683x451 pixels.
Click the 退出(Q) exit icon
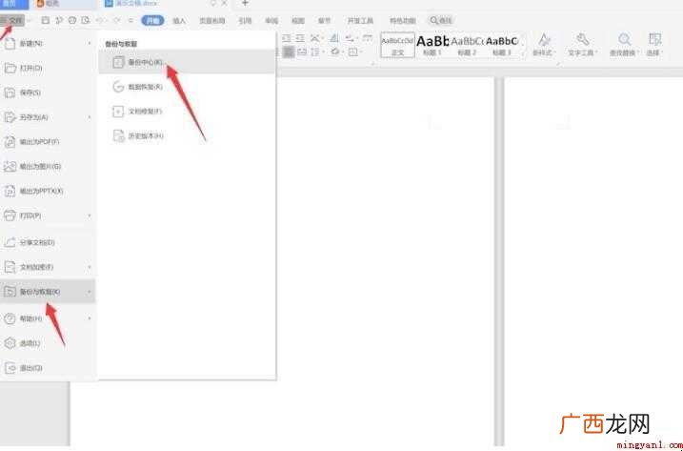coord(10,368)
